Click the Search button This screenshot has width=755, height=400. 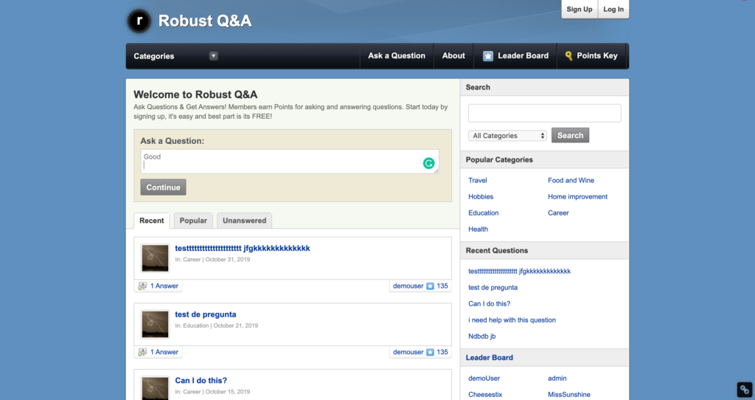pos(570,136)
